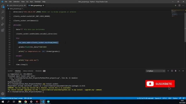The image size is (186, 104).
Task: Create a new terminal with plus icon
Action: 168,71
